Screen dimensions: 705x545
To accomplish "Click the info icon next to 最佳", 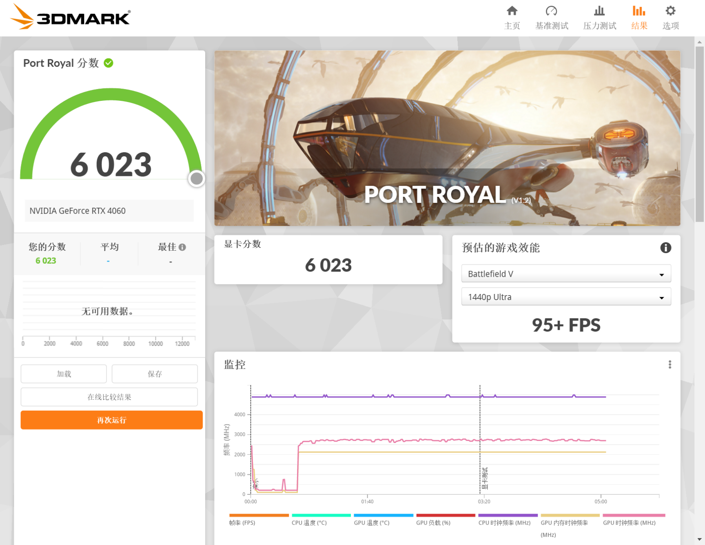I will click(x=182, y=247).
